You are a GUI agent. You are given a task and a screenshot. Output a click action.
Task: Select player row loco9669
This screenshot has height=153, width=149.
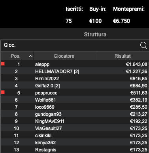(75, 107)
